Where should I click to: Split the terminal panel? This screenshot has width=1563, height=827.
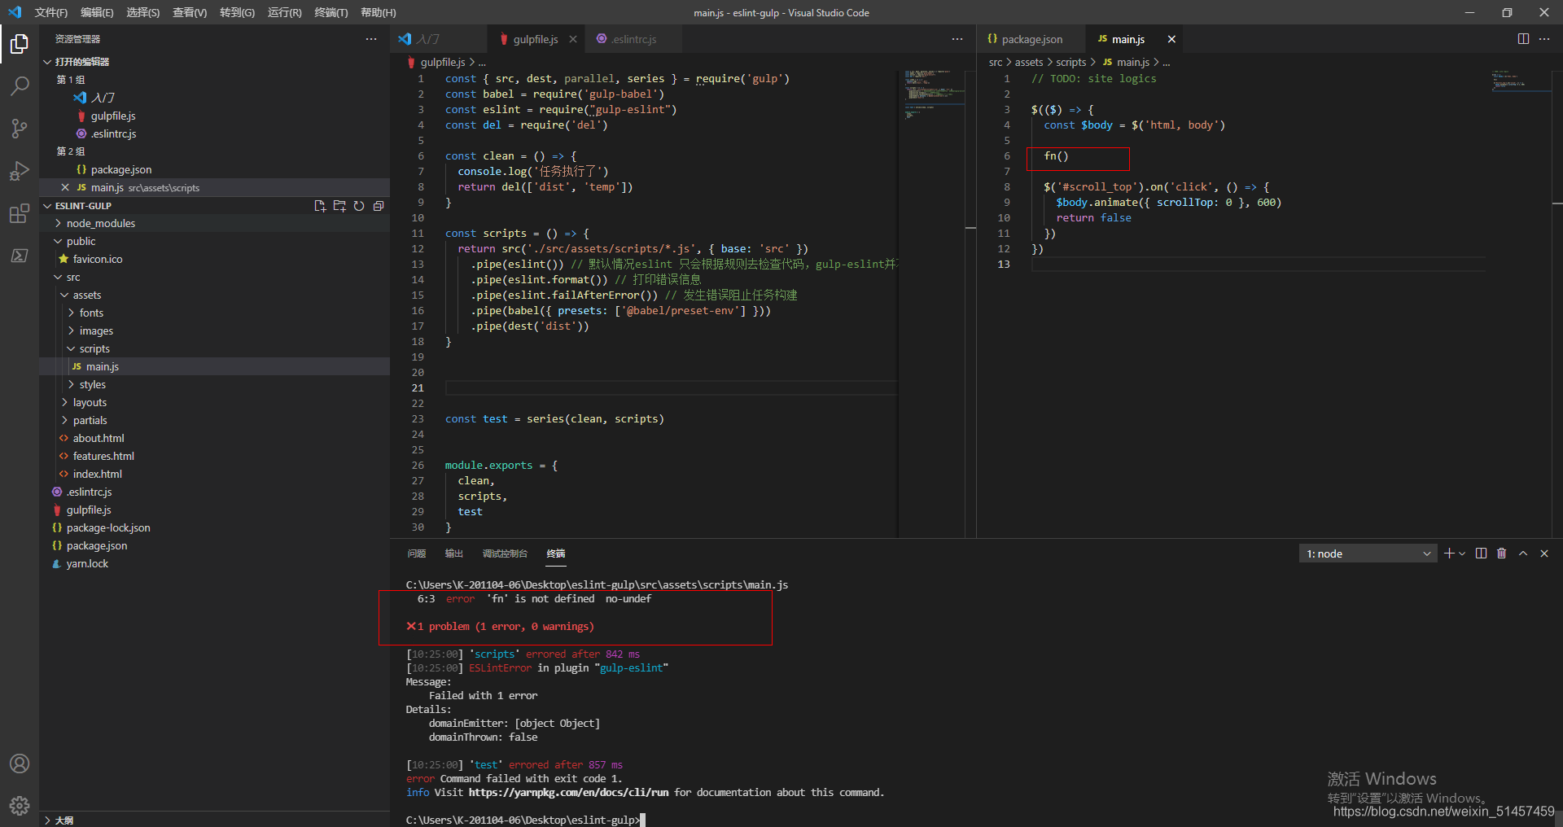click(1481, 554)
